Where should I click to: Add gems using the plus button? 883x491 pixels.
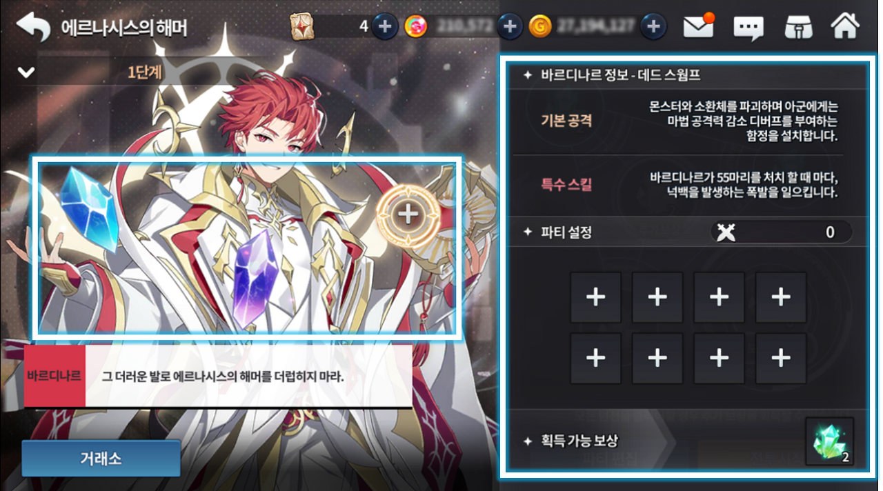tap(509, 27)
